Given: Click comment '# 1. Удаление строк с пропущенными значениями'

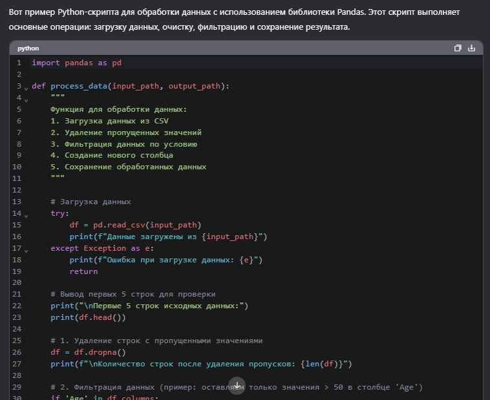Looking at the screenshot, I should [x=156, y=341].
